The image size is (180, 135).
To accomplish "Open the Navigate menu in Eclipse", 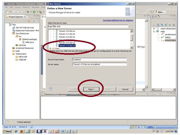I will pos(35,7).
